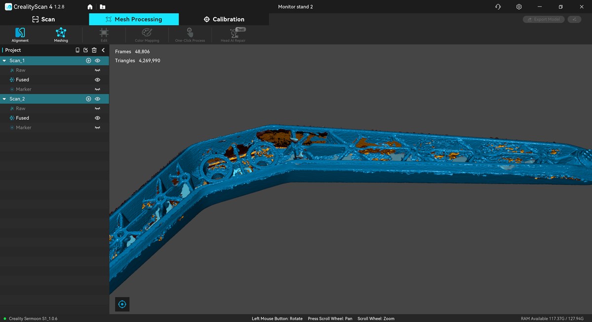
Task: Show the Scan_2 Raw layer
Action: [x=98, y=109]
